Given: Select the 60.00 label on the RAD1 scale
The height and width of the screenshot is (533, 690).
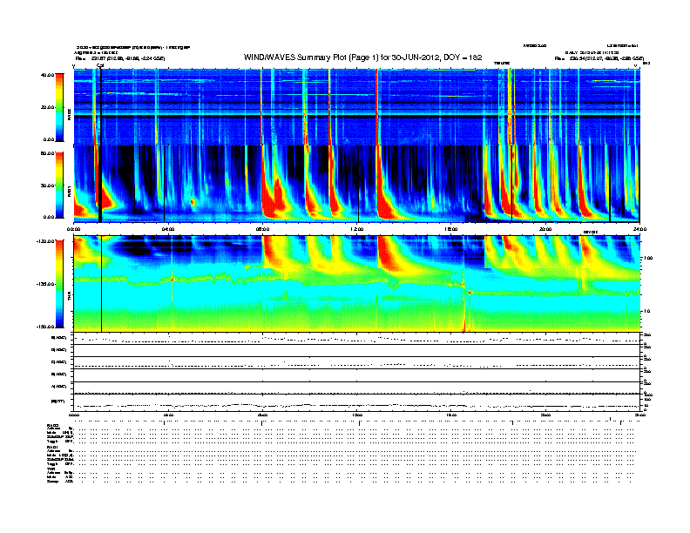Looking at the screenshot, I should pyautogui.click(x=47, y=153).
